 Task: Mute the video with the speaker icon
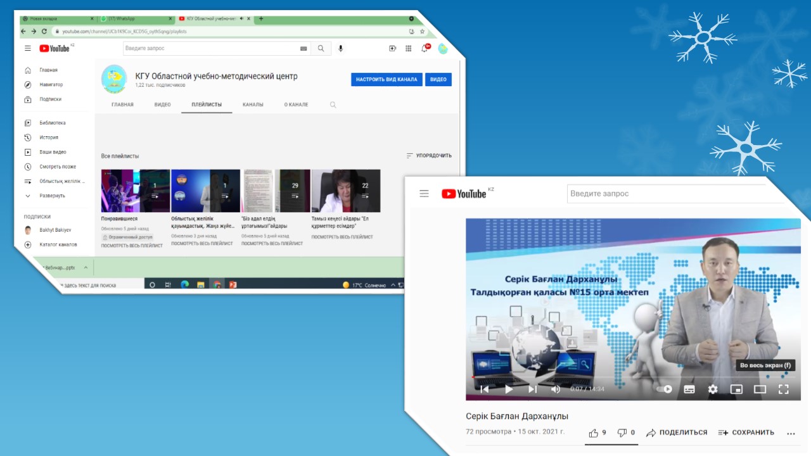[556, 389]
